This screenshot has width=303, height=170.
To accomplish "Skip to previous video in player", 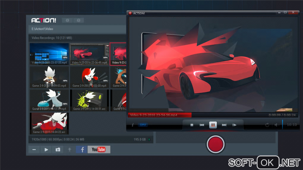I will pos(202,125).
